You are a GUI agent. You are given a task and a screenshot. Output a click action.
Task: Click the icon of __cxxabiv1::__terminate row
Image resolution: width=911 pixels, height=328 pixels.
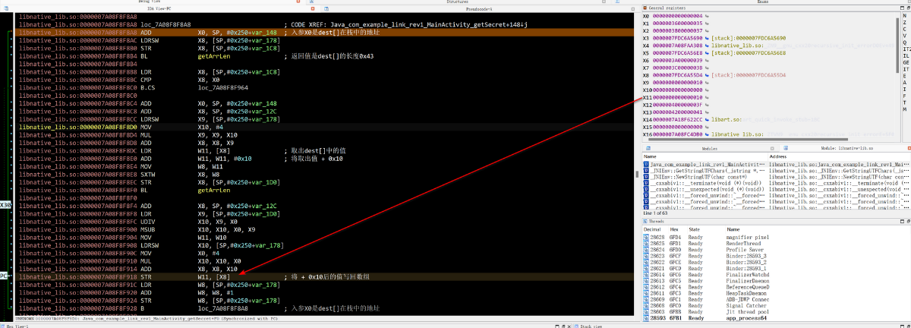(646, 183)
